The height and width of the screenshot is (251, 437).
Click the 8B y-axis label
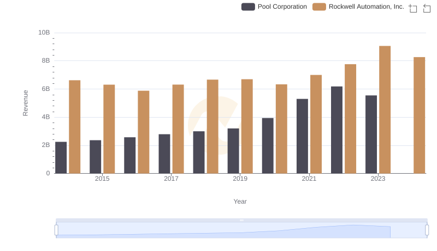[x=46, y=60]
